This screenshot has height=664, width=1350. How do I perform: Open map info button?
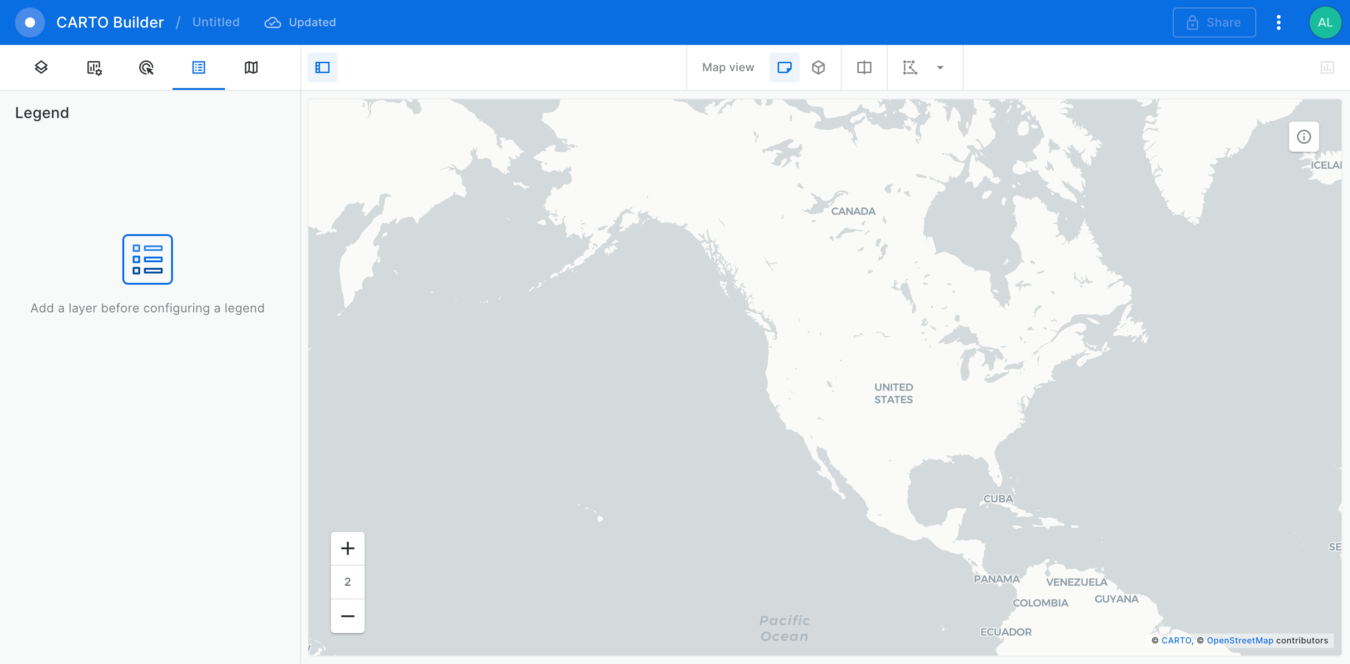click(1304, 137)
